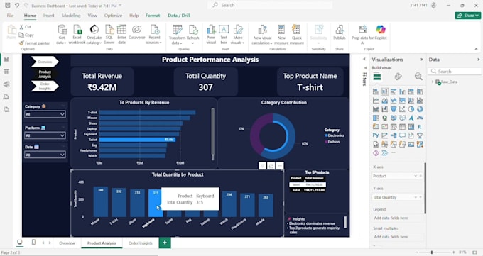Collapse the Data pane
Viewport: 483px width, 256px height.
(478, 60)
